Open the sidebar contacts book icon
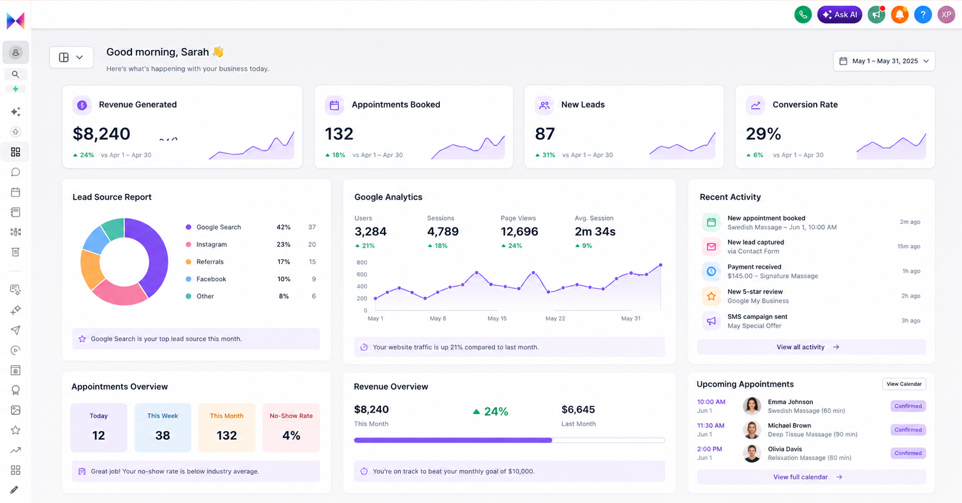The width and height of the screenshot is (962, 503). [x=16, y=212]
